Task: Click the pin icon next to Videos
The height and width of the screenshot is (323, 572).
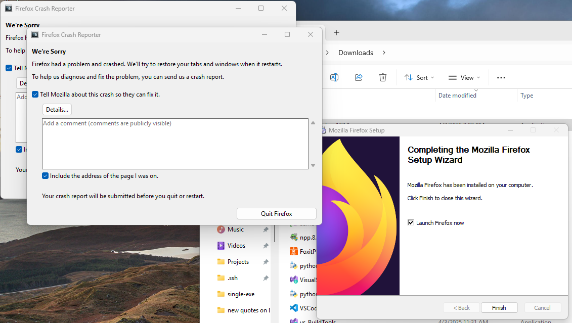Action: [266, 246]
